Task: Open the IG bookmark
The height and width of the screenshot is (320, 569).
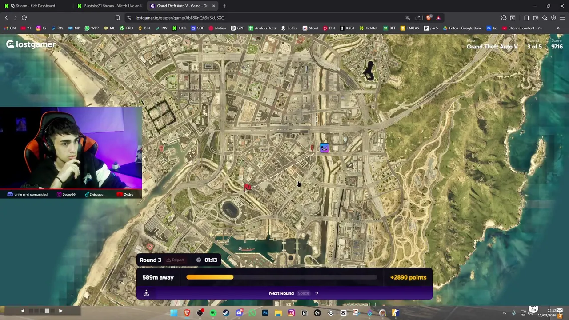Action: [x=41, y=28]
